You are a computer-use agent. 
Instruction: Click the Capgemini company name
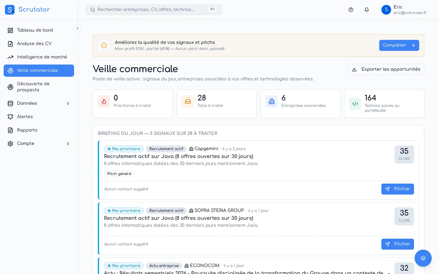point(206,149)
